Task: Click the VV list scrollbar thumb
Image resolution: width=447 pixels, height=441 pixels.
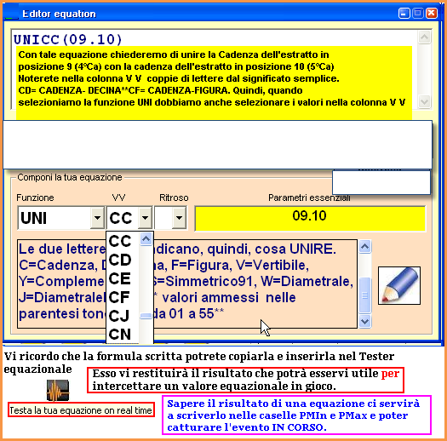Action: pos(146,316)
